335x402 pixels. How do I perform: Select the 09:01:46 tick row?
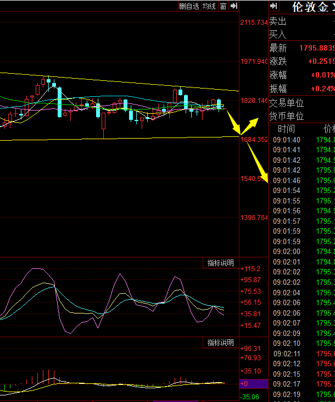[x=302, y=181]
